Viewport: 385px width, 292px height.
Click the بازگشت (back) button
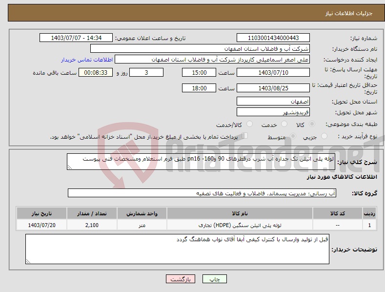[x=181, y=279]
